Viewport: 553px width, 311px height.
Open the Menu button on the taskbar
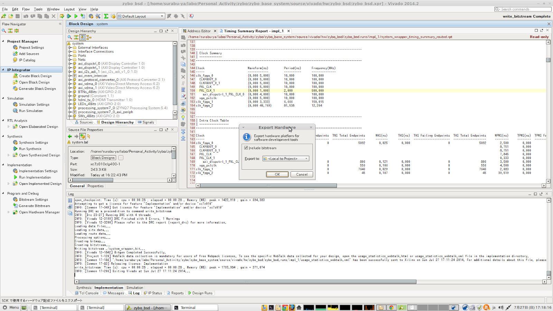tap(11, 308)
